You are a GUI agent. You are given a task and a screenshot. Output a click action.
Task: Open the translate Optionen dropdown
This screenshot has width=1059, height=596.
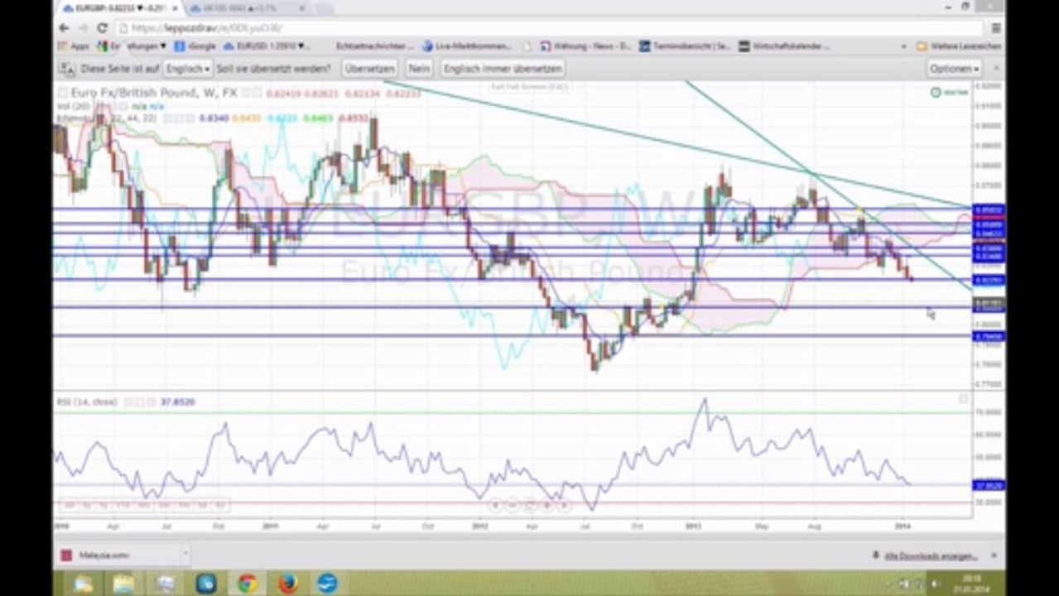point(954,69)
